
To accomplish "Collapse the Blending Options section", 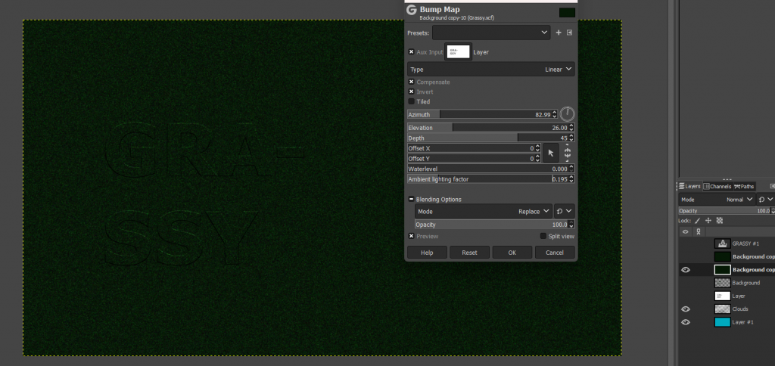I will (x=411, y=200).
